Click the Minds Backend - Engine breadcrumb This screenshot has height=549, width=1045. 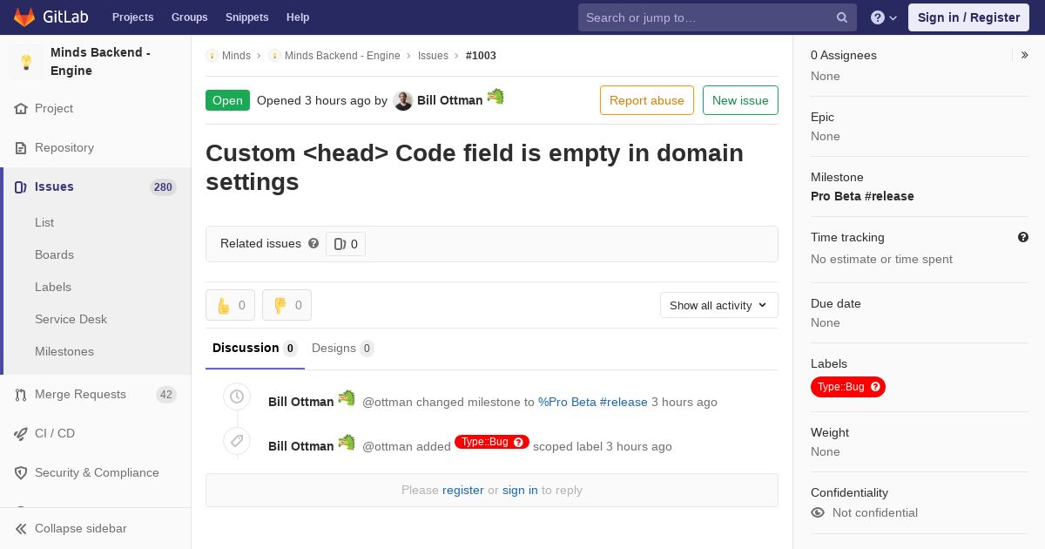click(x=342, y=56)
